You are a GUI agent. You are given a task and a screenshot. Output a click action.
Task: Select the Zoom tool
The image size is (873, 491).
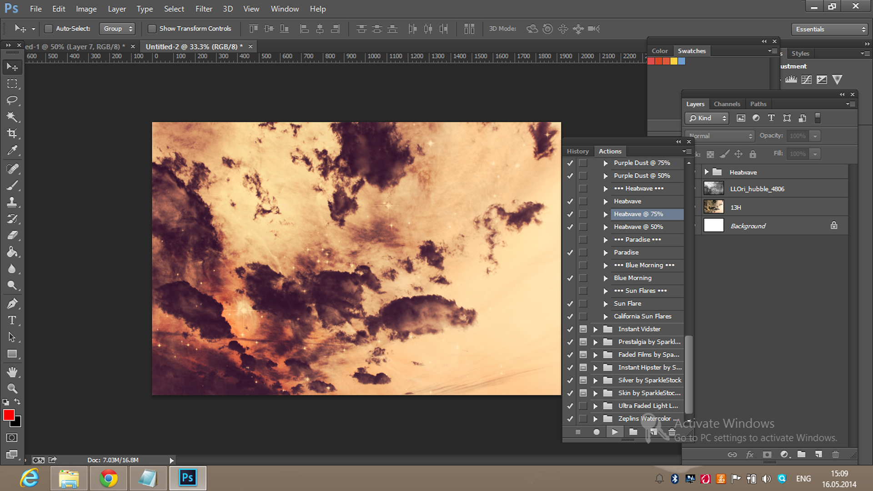click(x=12, y=389)
